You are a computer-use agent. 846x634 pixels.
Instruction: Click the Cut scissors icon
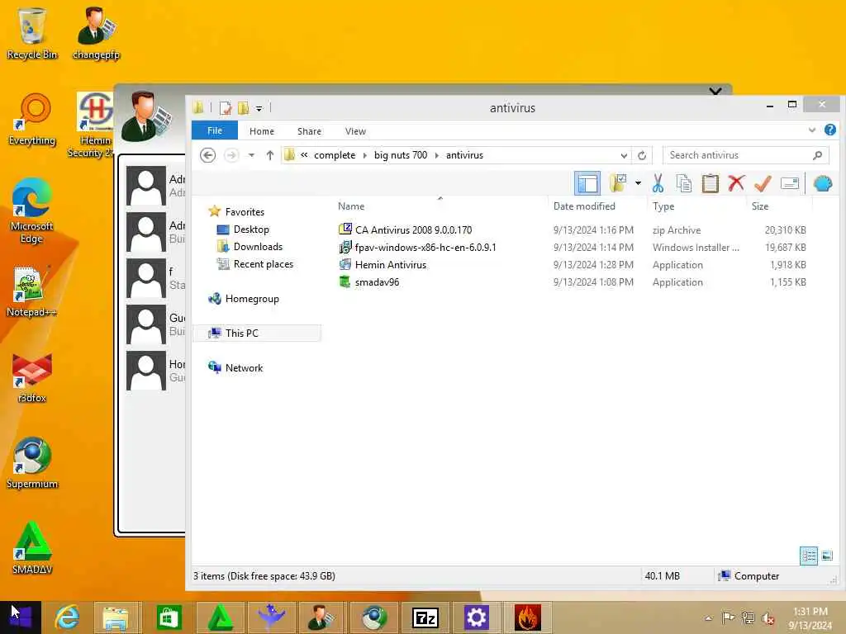pyautogui.click(x=658, y=183)
